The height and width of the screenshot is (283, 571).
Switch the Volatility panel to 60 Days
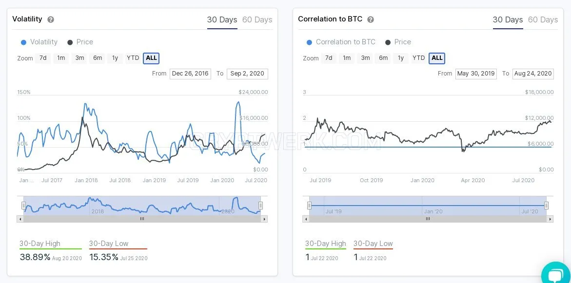[x=257, y=19]
